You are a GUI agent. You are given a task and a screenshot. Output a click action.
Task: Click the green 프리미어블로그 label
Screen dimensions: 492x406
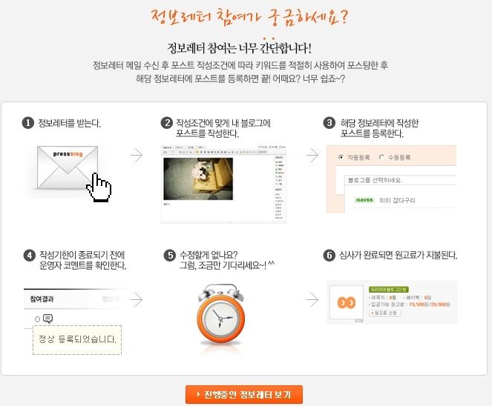[x=389, y=289]
